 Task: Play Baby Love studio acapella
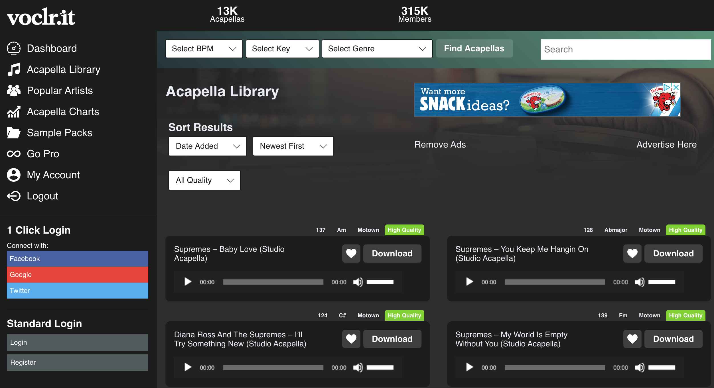pos(188,282)
